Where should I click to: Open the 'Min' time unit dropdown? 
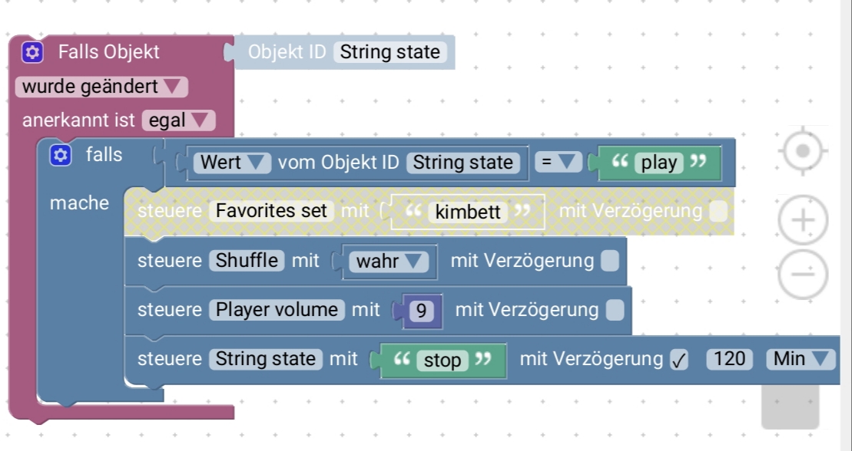click(801, 359)
